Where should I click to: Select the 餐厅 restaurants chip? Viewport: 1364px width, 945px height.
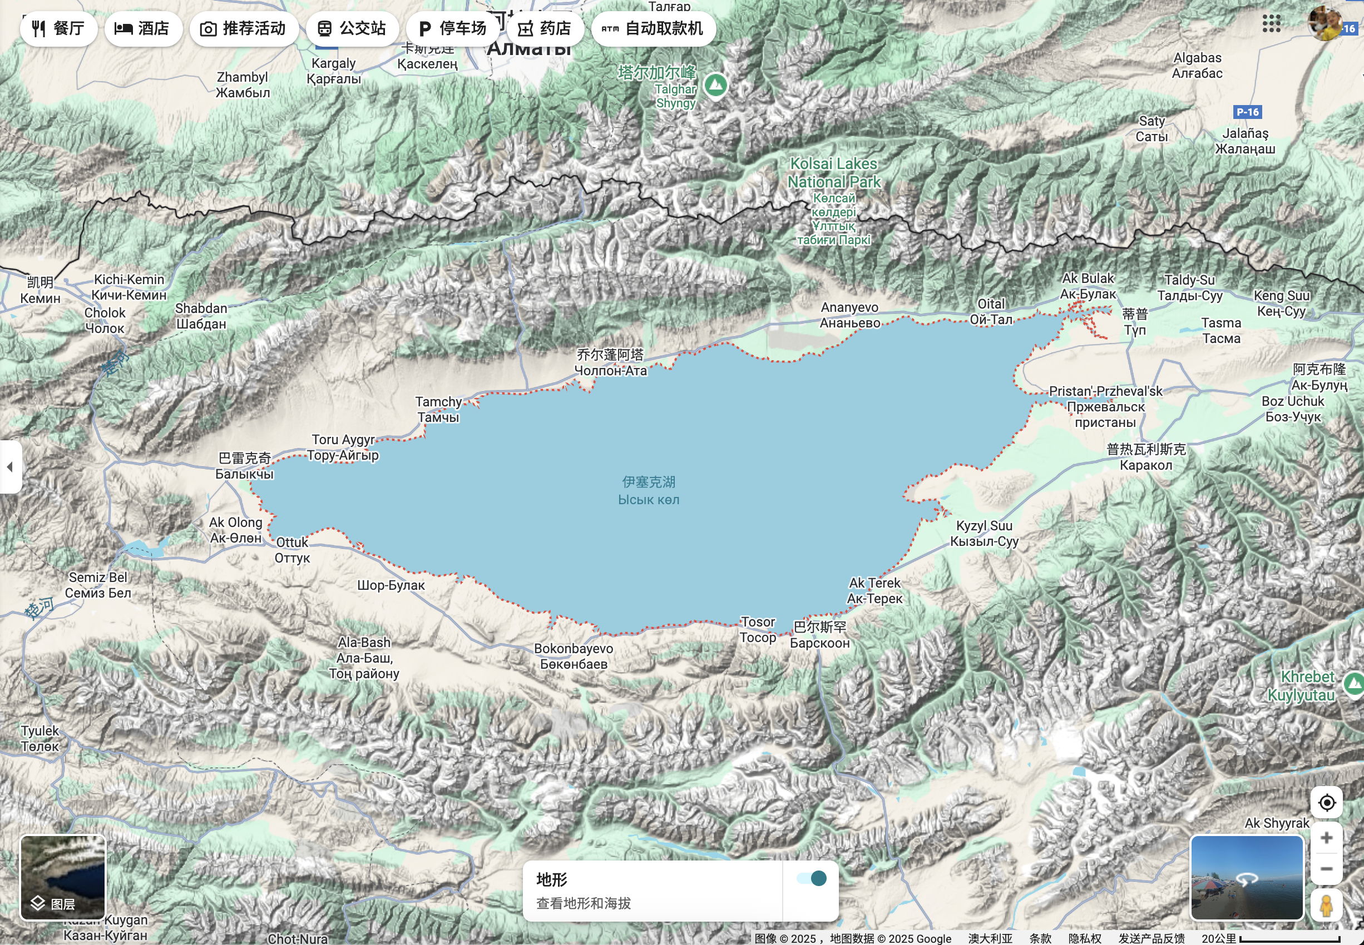point(58,28)
